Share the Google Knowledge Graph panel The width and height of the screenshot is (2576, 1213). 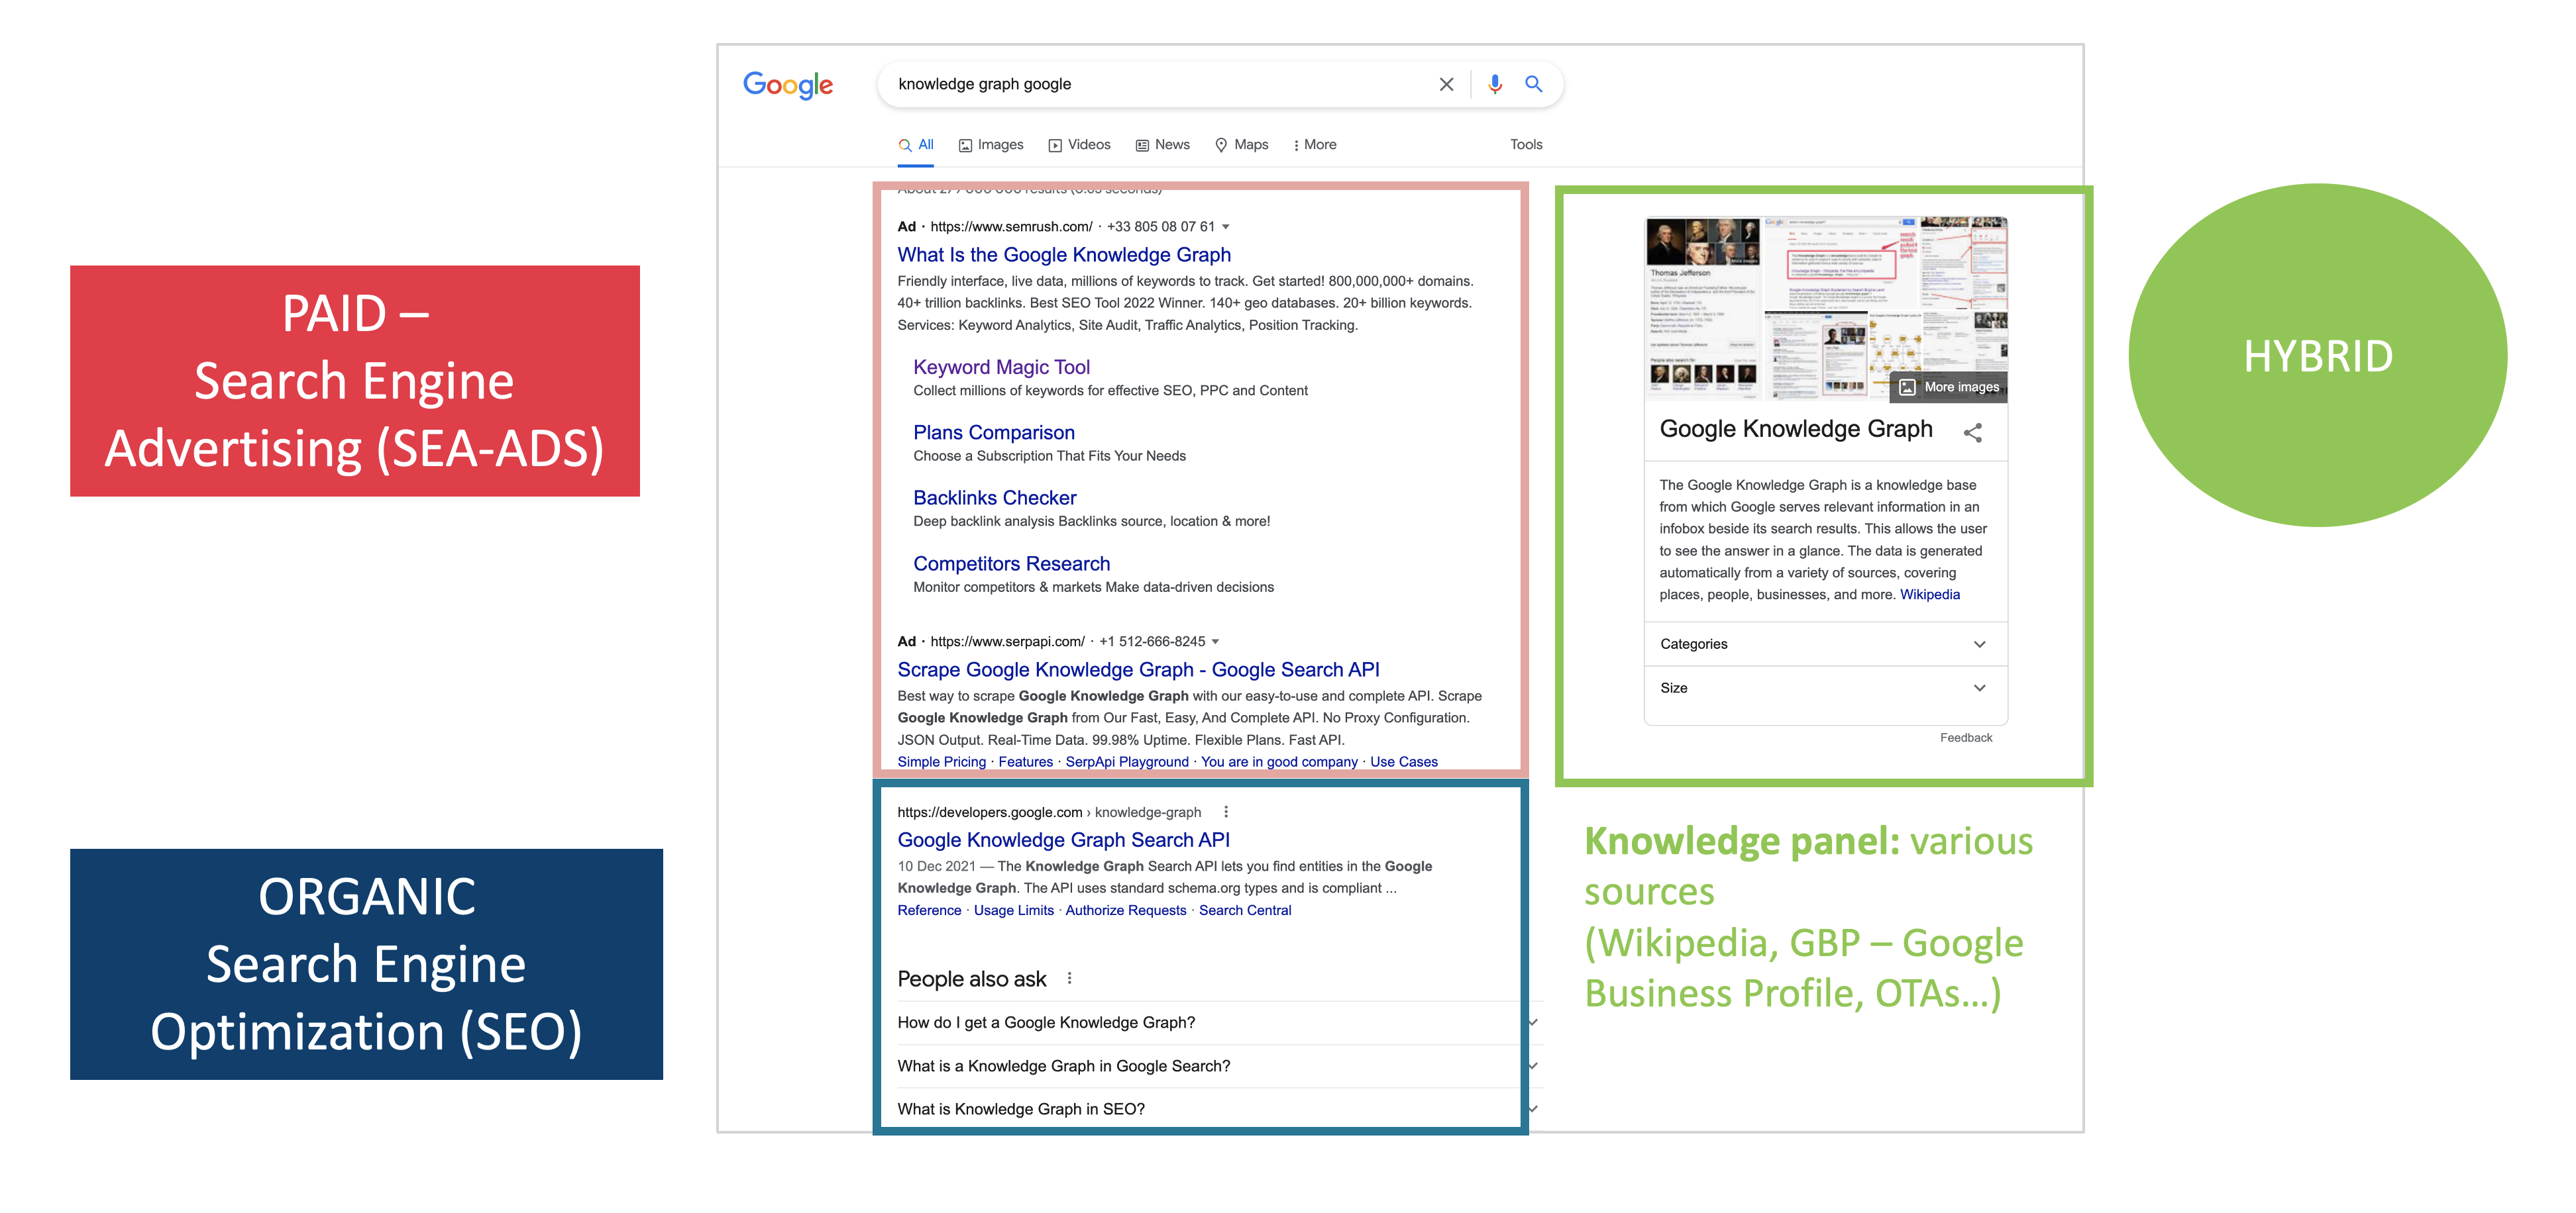(1972, 432)
